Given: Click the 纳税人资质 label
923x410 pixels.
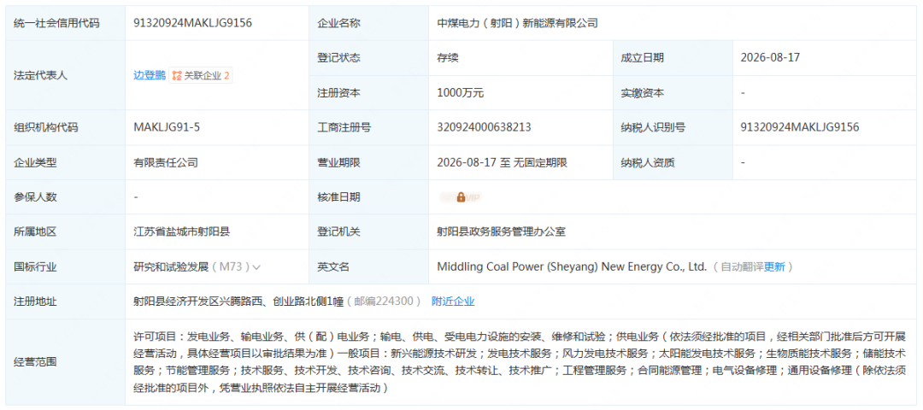Looking at the screenshot, I should 648,163.
